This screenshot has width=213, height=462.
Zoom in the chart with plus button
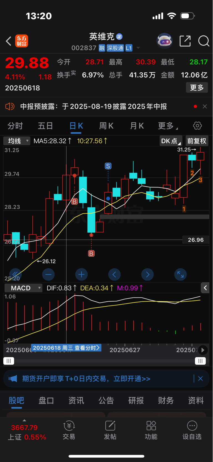pyautogui.click(x=81, y=274)
